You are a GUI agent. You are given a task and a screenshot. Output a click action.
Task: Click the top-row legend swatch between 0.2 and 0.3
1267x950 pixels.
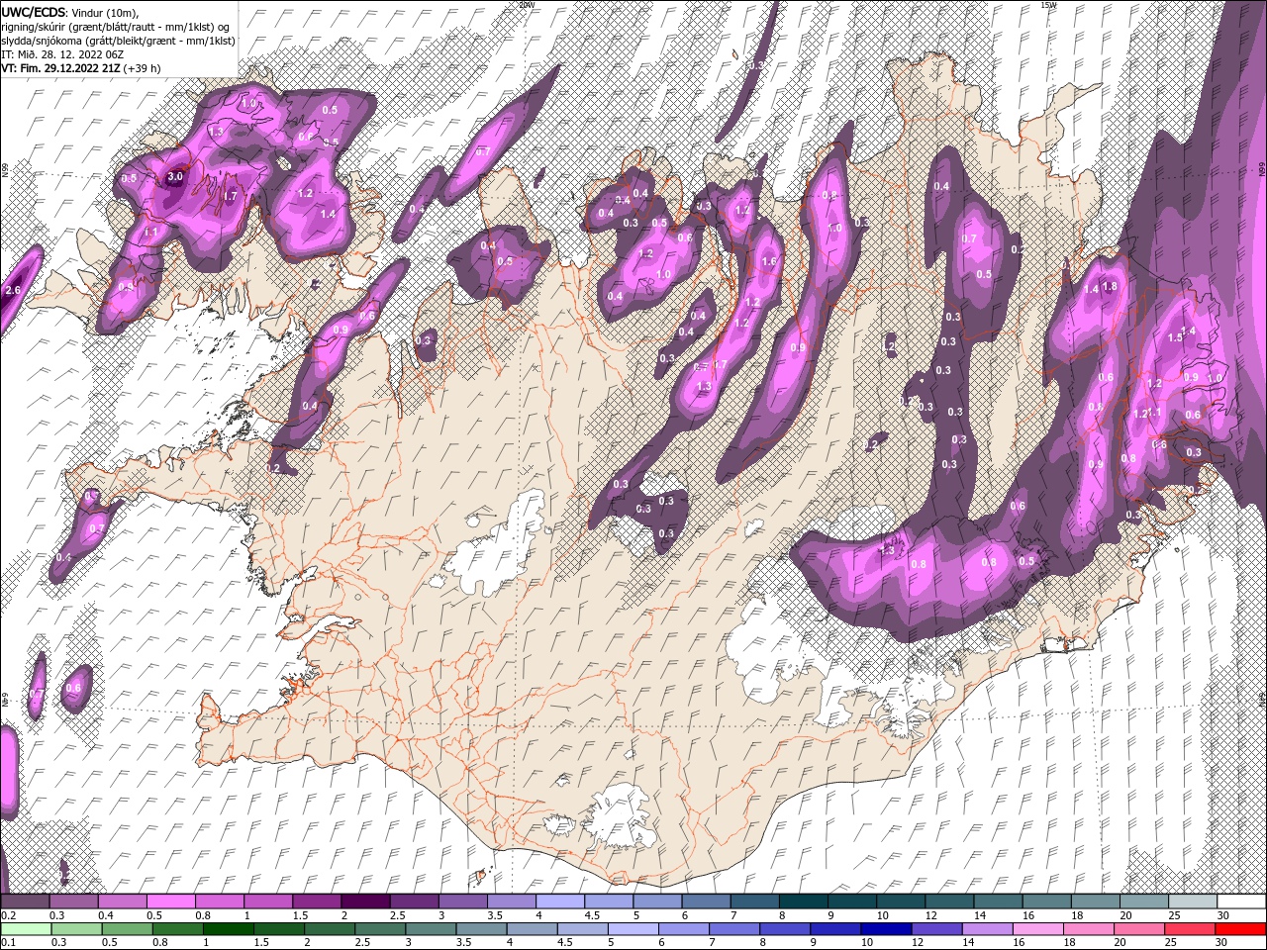coord(25,902)
